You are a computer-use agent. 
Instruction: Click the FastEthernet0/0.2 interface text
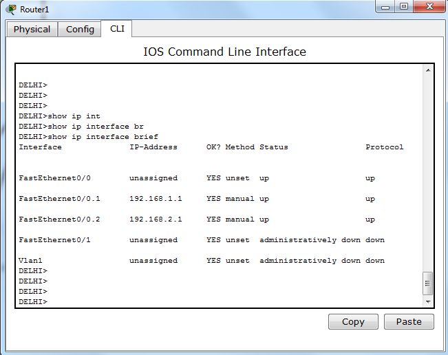click(59, 219)
